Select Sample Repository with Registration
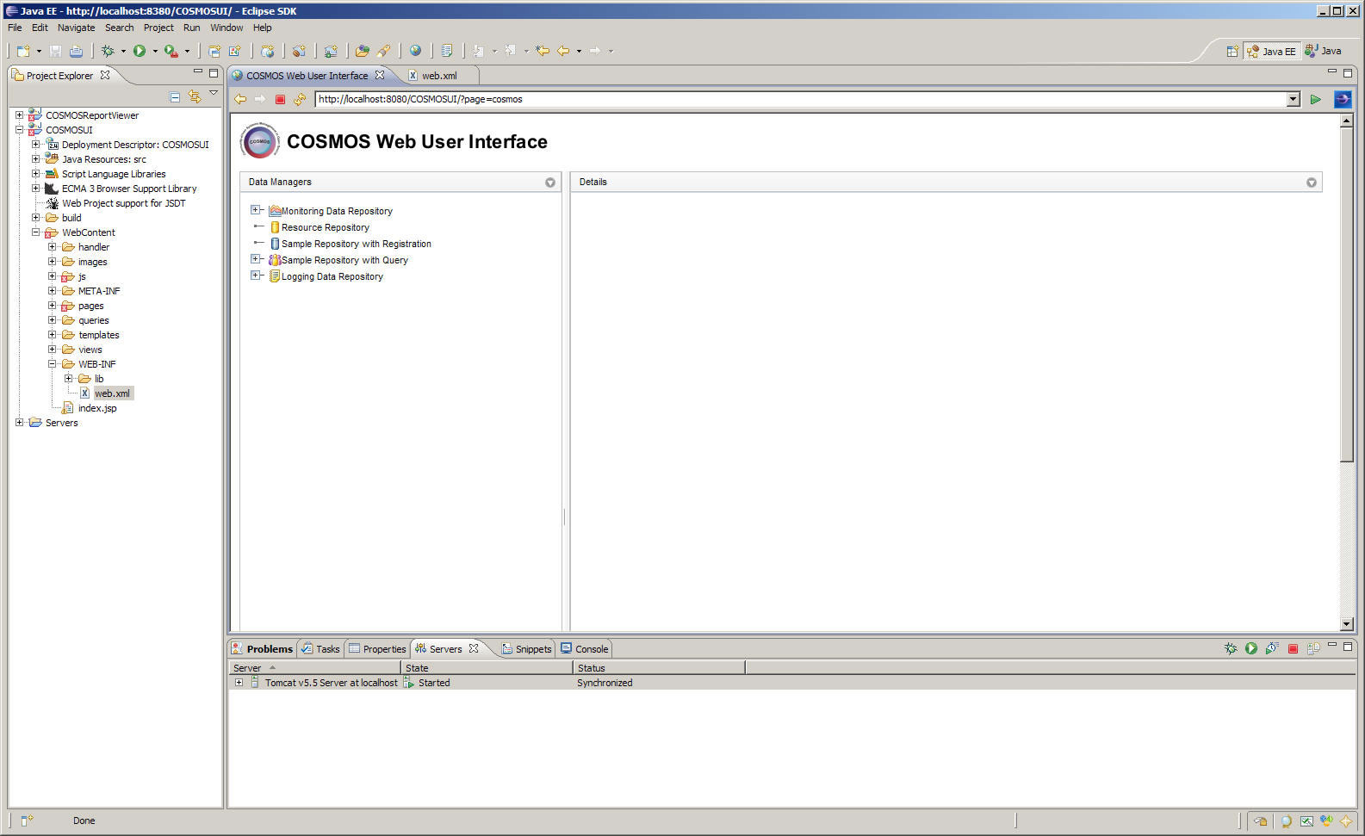The width and height of the screenshot is (1365, 836). (357, 244)
